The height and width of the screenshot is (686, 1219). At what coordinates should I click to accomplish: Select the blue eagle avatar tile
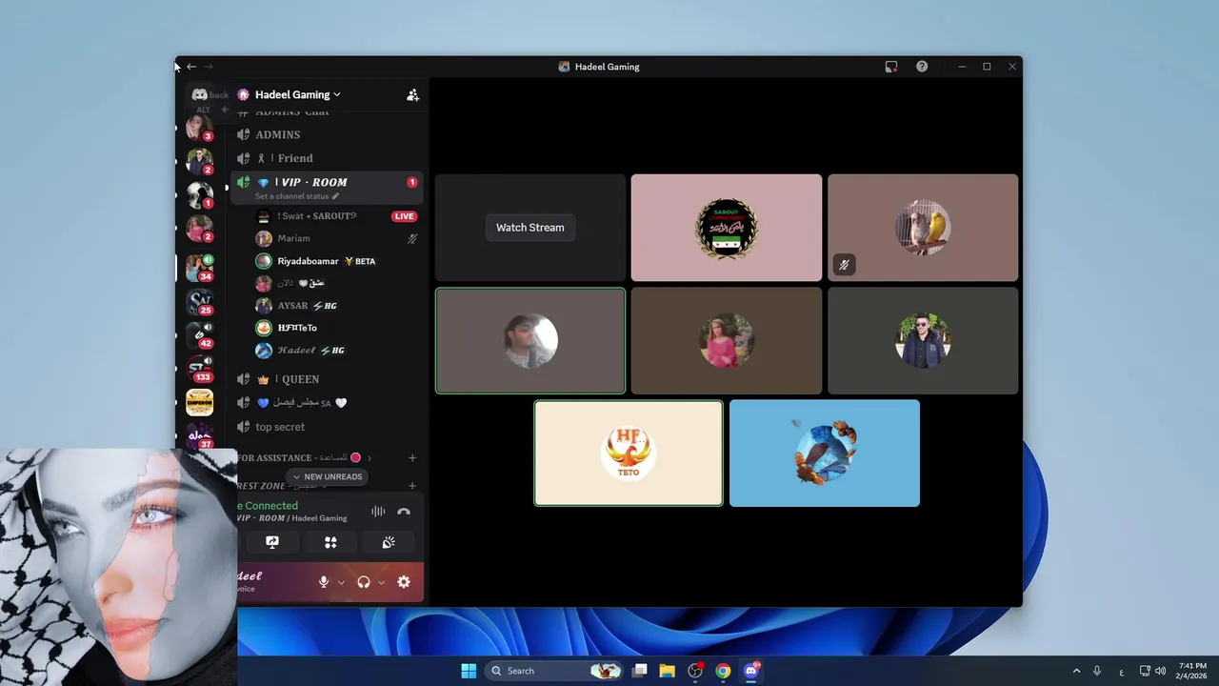[x=825, y=453]
